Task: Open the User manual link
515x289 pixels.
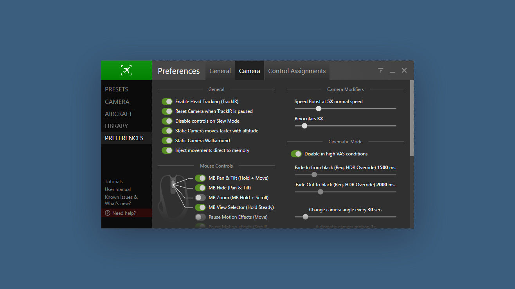Action: tap(118, 189)
